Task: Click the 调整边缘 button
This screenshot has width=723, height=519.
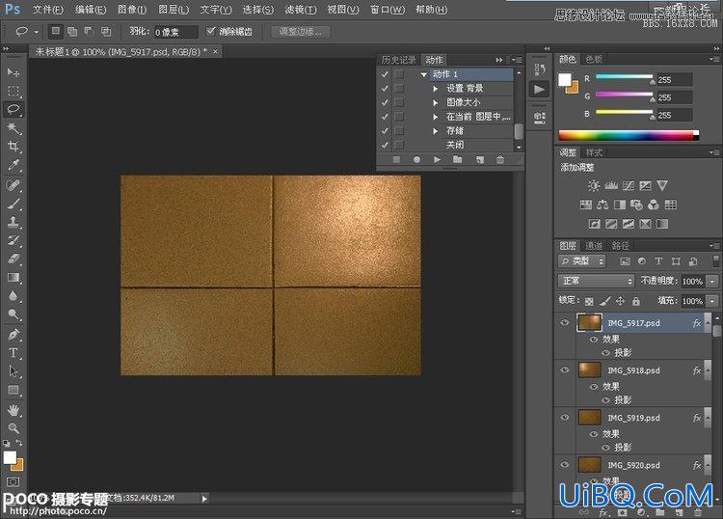Action: [300, 32]
